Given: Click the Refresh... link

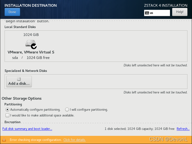Looking at the screenshot, I should coord(183,129).
